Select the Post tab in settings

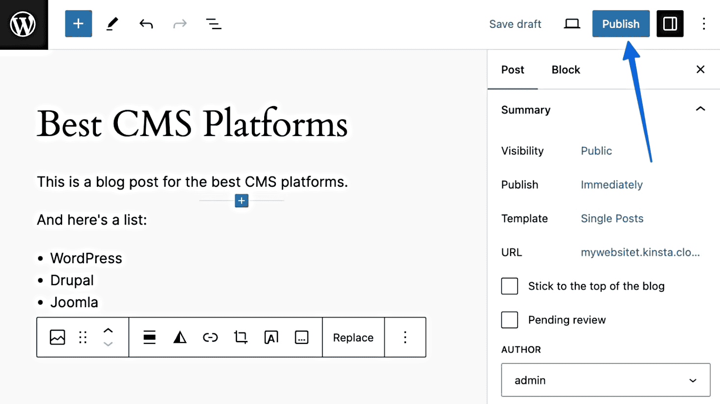(x=512, y=69)
